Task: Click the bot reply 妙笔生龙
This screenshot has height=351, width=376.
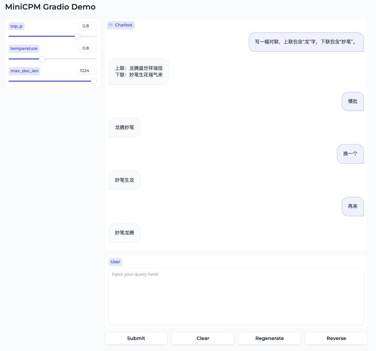Action: 125,180
